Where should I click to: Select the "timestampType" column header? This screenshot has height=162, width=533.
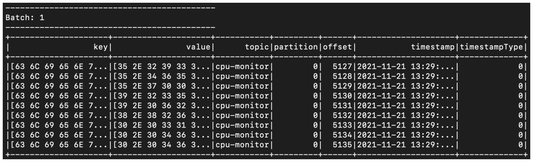click(491, 47)
